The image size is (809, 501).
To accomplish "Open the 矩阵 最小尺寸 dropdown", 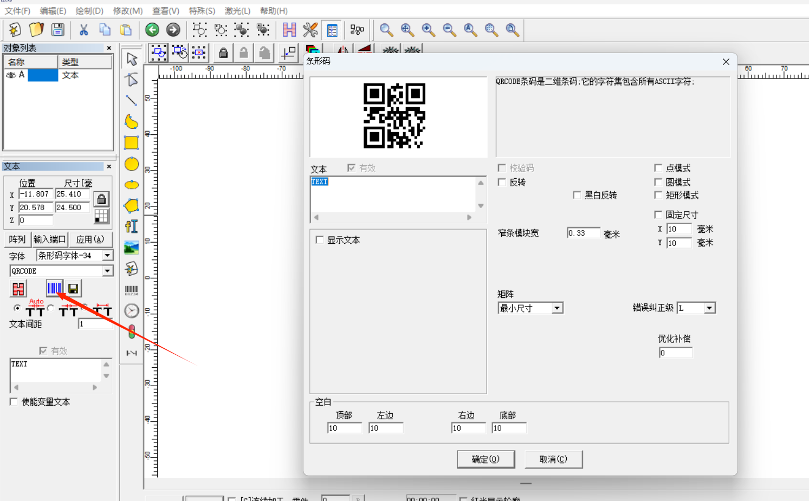I will (x=557, y=308).
